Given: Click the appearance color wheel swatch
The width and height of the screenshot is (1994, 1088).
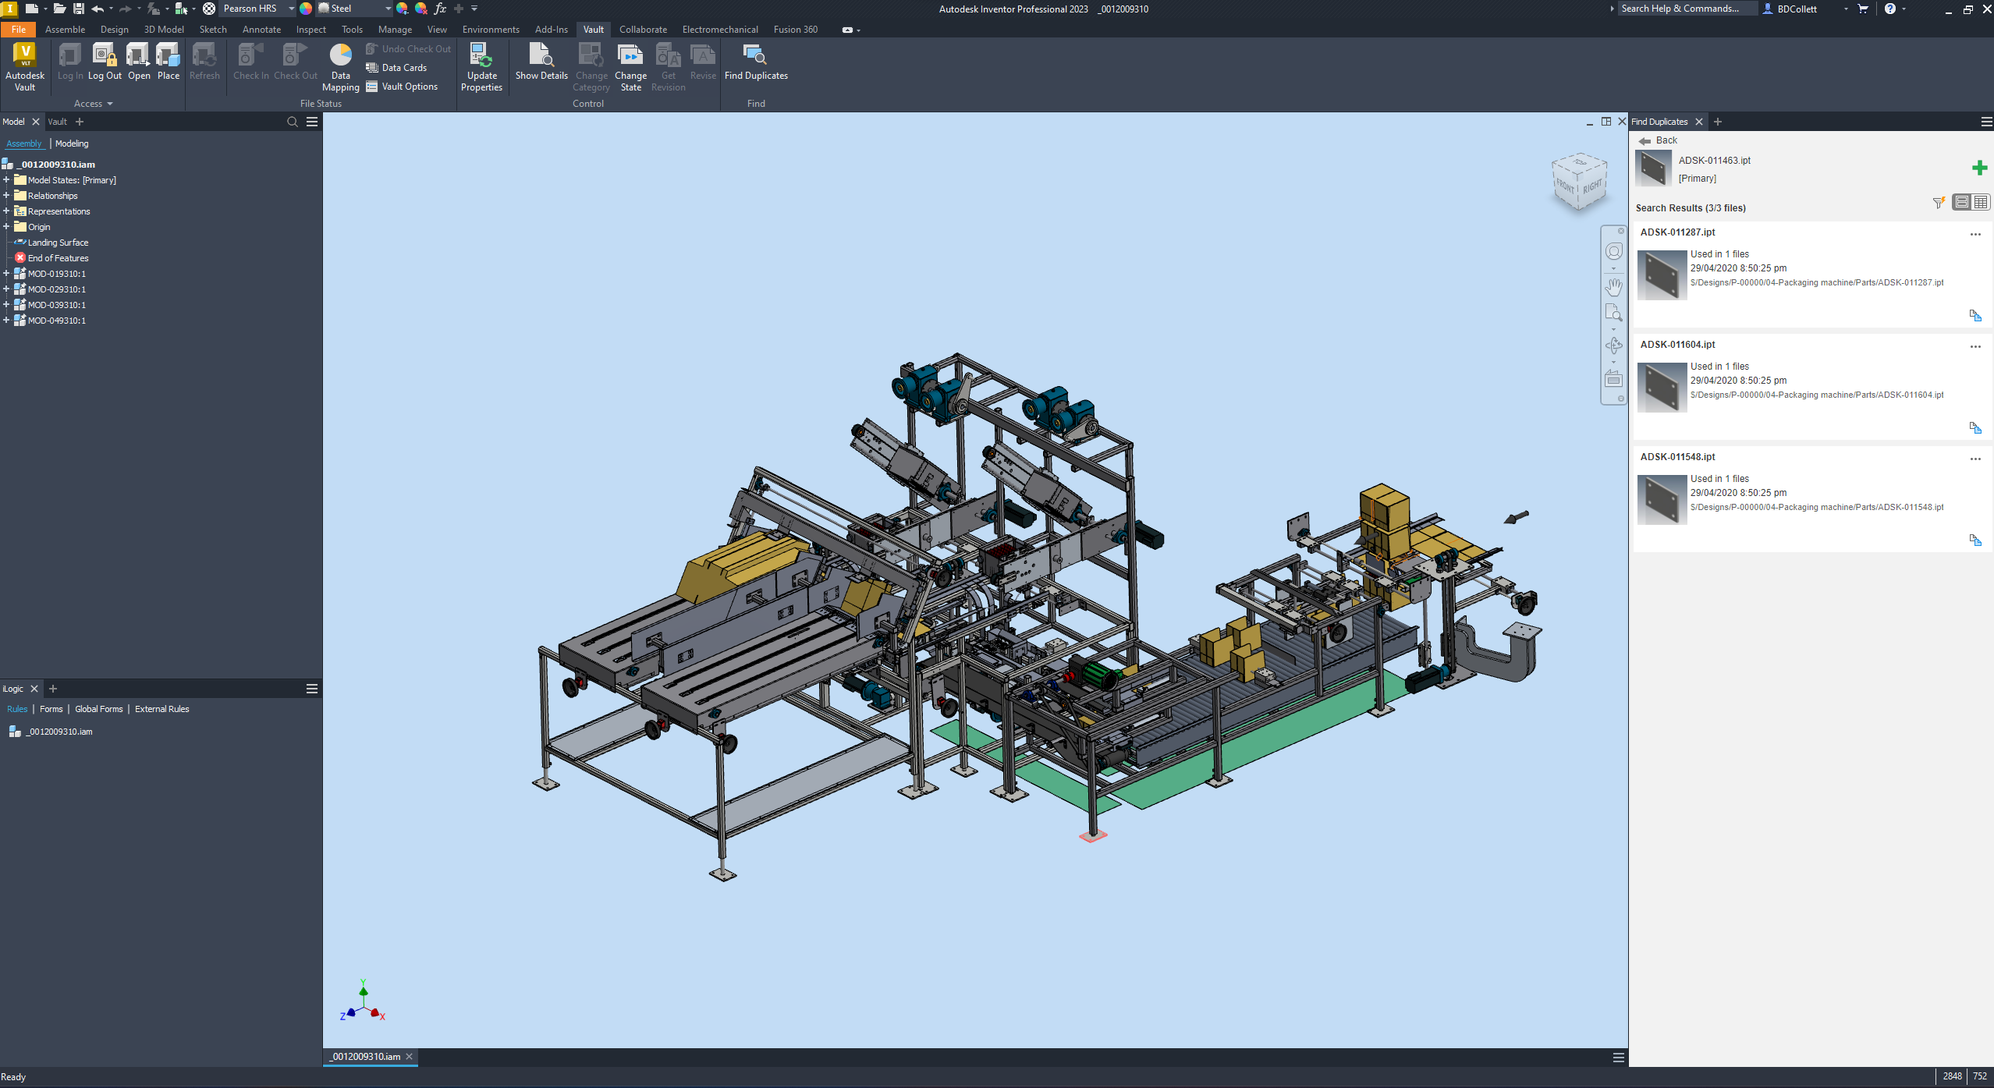Looking at the screenshot, I should (306, 9).
